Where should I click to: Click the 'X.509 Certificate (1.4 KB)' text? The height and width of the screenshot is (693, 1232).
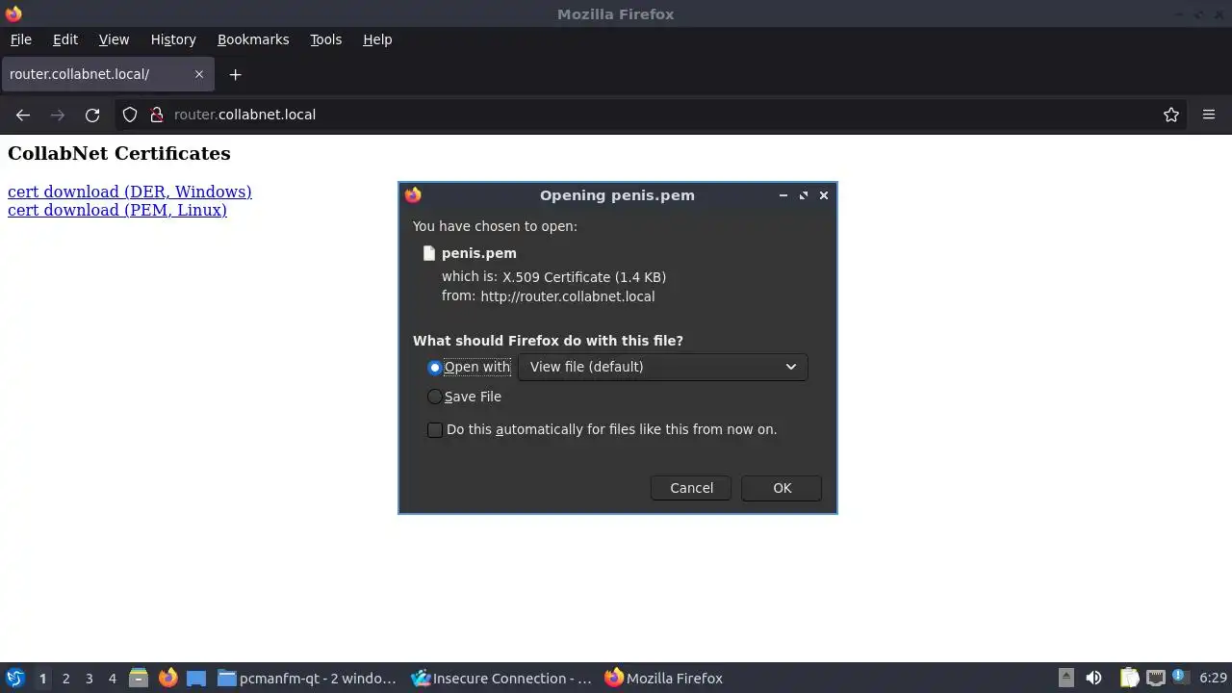(x=584, y=277)
